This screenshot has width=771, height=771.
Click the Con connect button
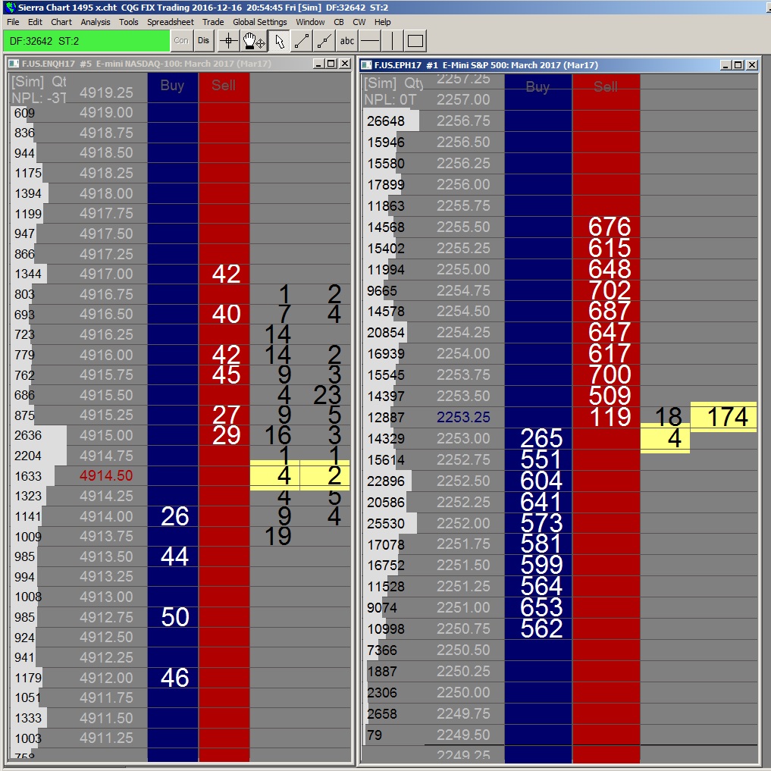pos(181,41)
